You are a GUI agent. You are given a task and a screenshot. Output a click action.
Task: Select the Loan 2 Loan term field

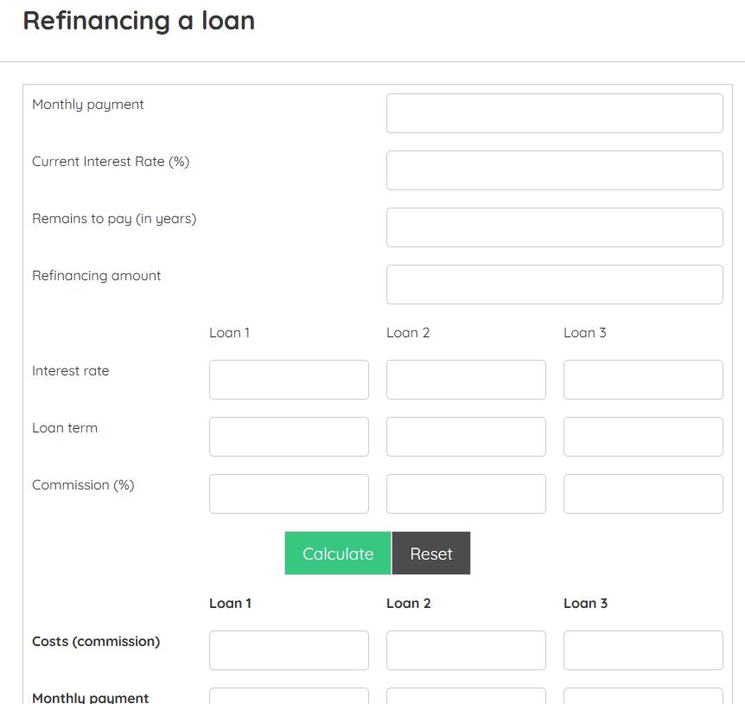[x=466, y=437]
